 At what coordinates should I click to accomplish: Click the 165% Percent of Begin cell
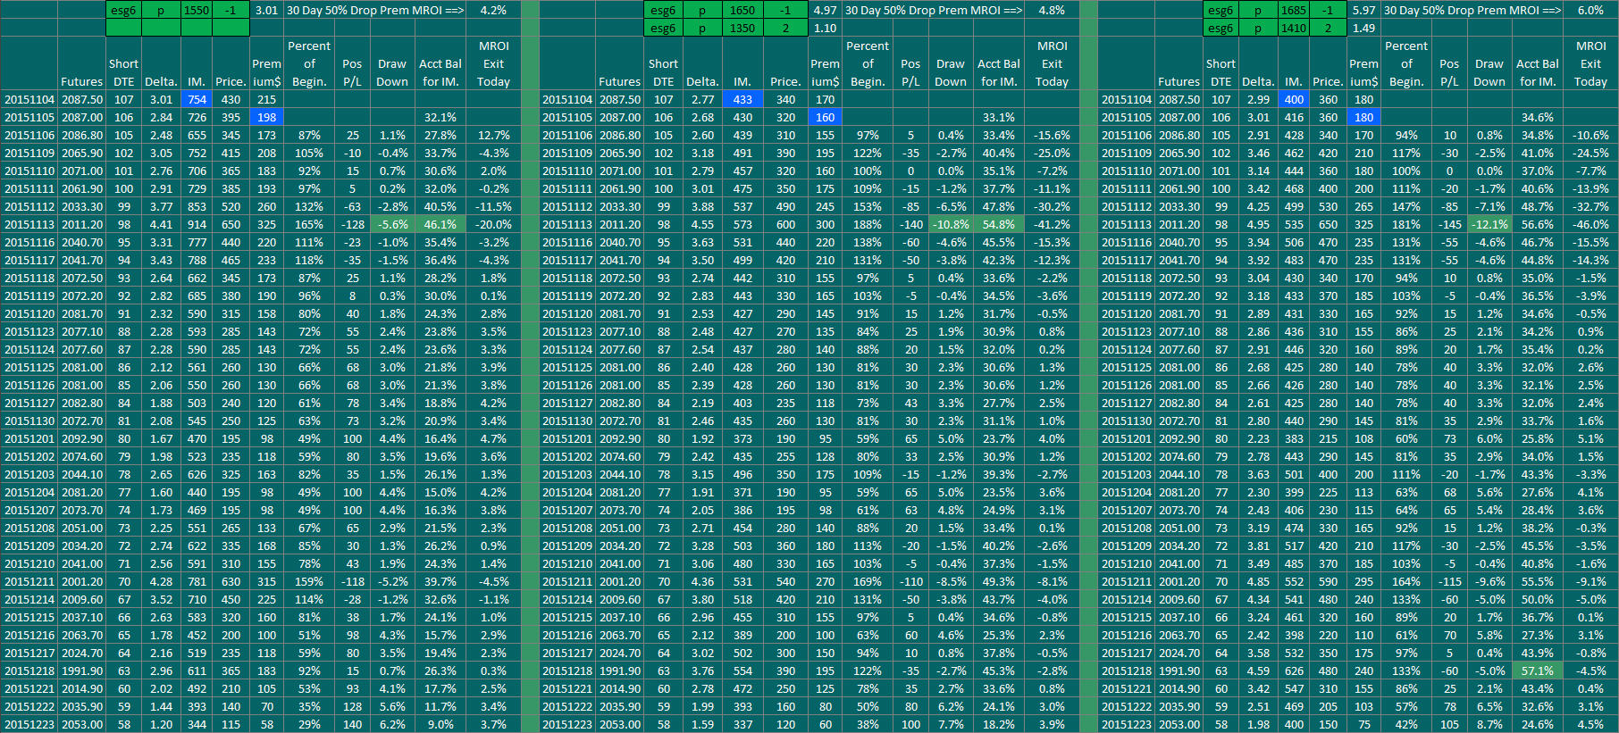309,225
